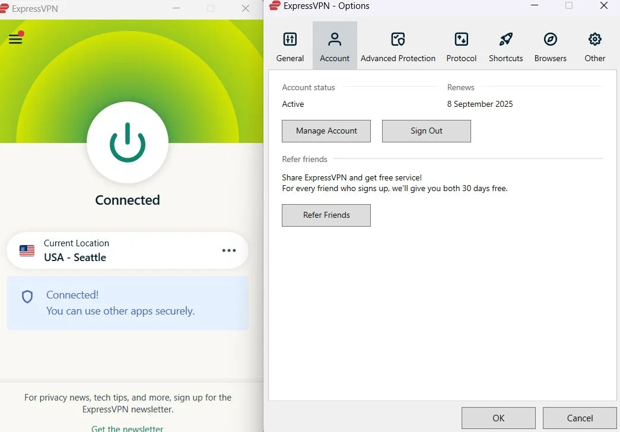Click the Connected status heading
The width and height of the screenshot is (620, 432).
[x=128, y=200]
